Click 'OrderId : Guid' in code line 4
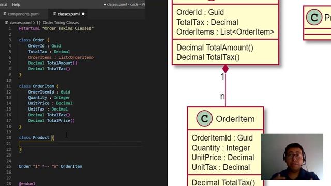 pos(44,46)
